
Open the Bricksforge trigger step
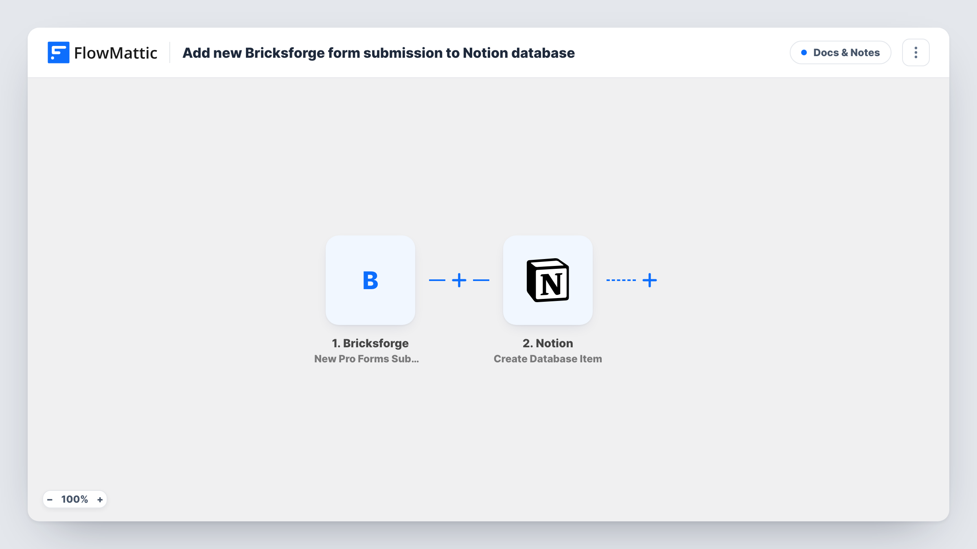pyautogui.click(x=370, y=280)
